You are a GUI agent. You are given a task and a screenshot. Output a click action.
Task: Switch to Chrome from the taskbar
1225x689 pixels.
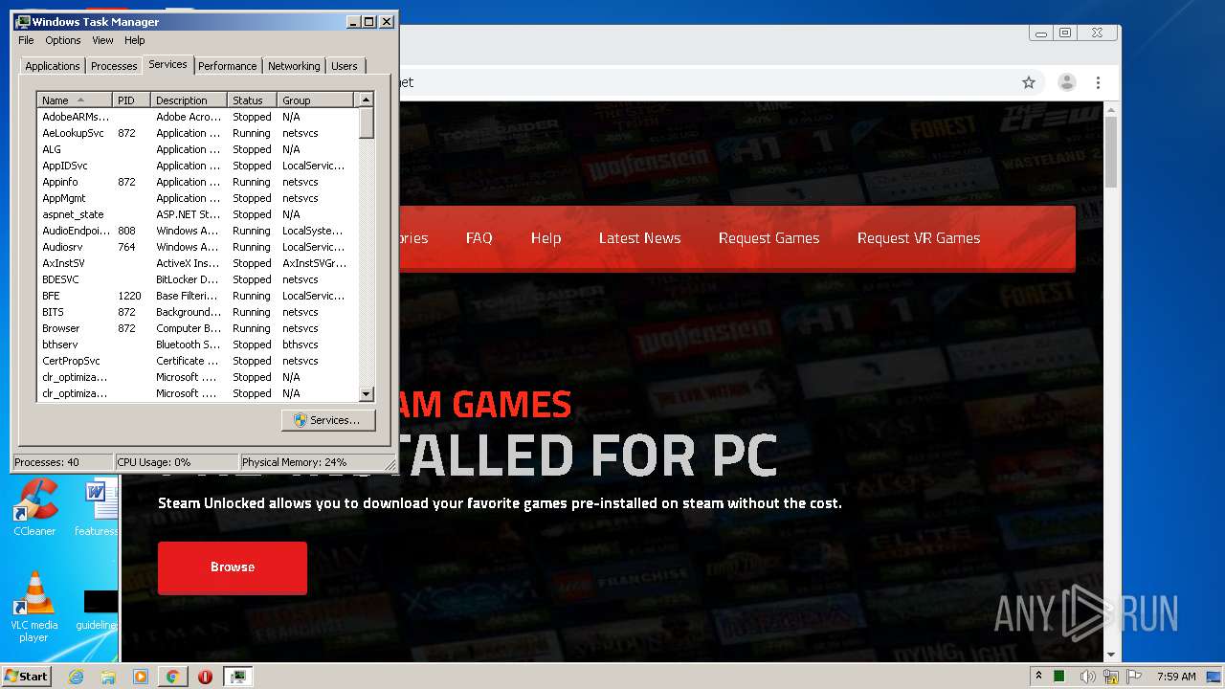point(172,677)
